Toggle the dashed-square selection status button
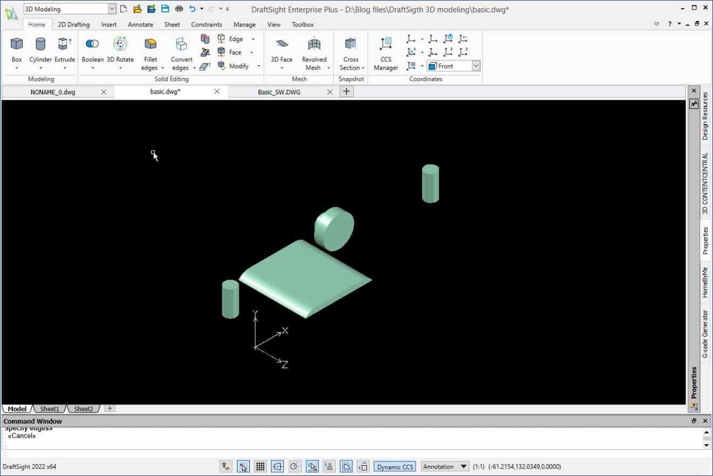 347,466
